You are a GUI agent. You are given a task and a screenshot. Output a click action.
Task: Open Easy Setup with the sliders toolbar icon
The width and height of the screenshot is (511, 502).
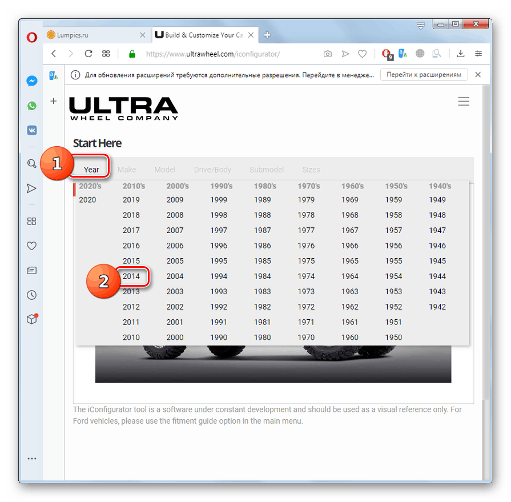click(x=478, y=53)
